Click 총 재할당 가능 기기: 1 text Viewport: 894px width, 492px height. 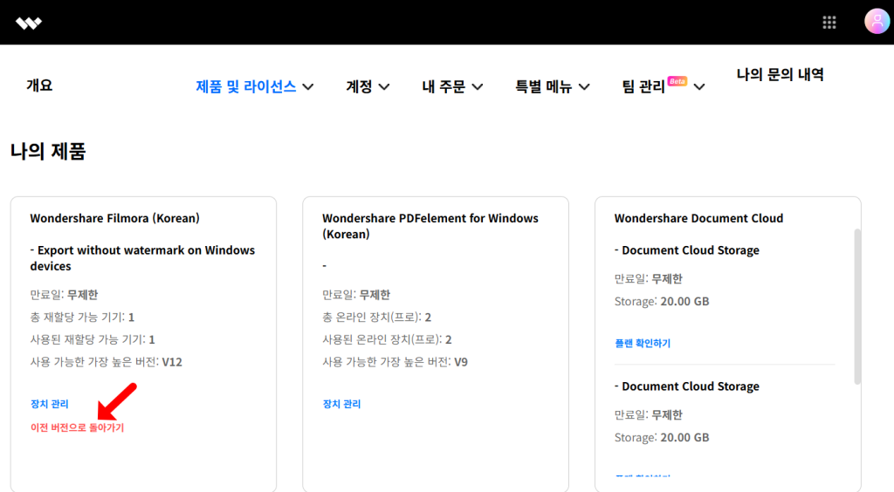coord(82,318)
